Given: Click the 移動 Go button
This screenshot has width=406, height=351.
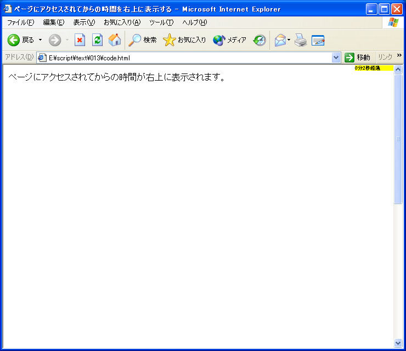Looking at the screenshot, I should pos(357,58).
